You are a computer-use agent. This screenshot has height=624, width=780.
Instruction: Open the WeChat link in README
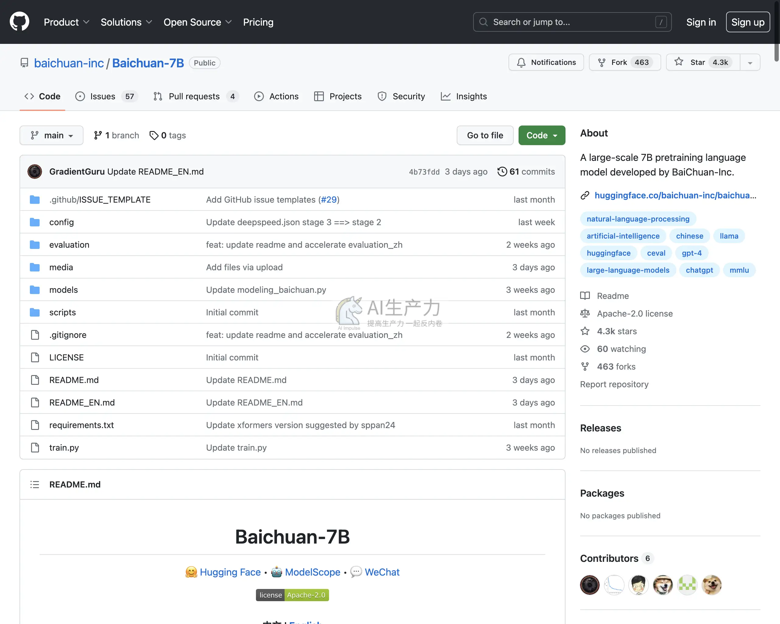pos(382,572)
